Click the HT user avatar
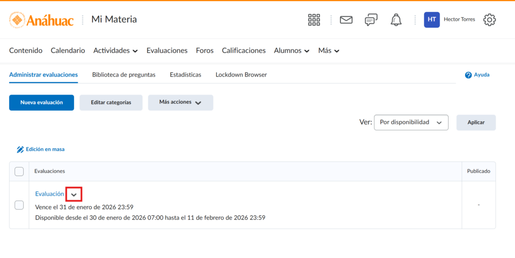The height and width of the screenshot is (258, 515). point(432,20)
